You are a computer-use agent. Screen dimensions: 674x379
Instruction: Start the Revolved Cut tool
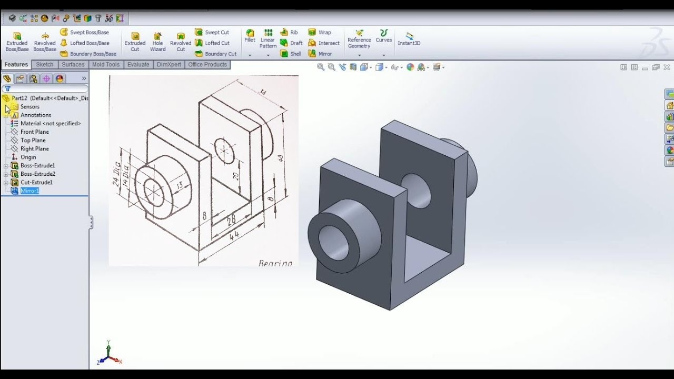pyautogui.click(x=181, y=42)
